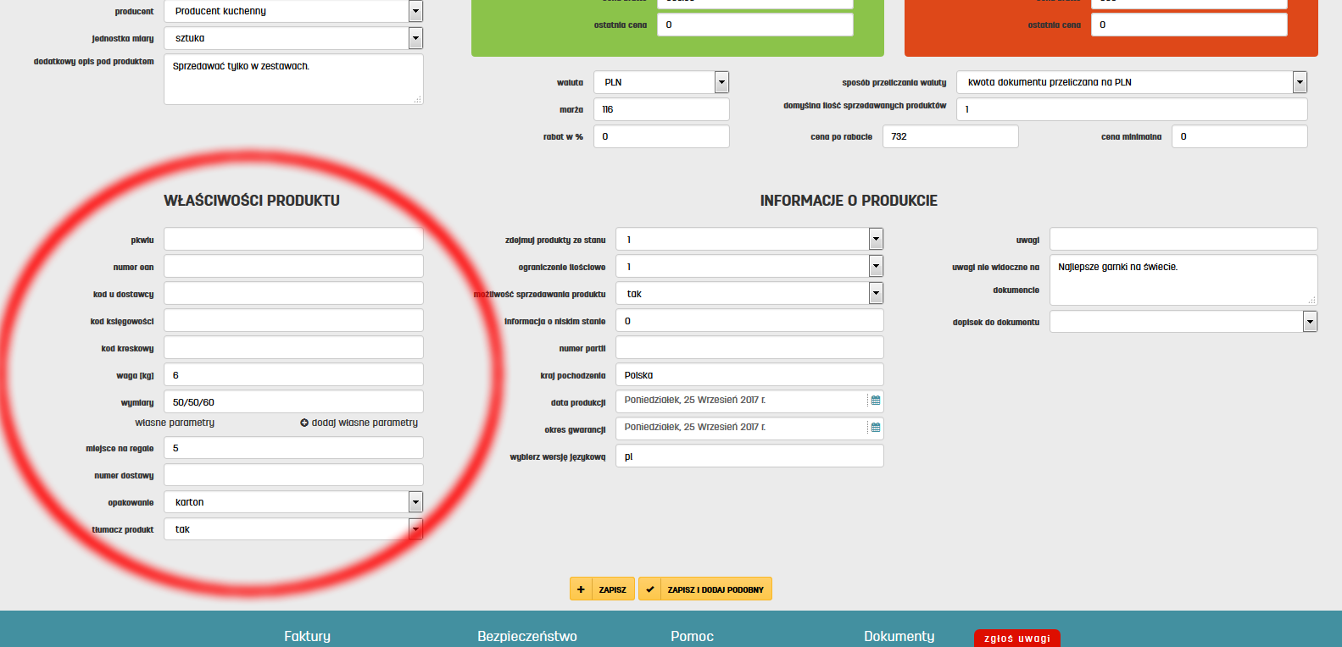The image size is (1342, 647).
Task: Open the Pomoc footer section
Action: point(692,636)
